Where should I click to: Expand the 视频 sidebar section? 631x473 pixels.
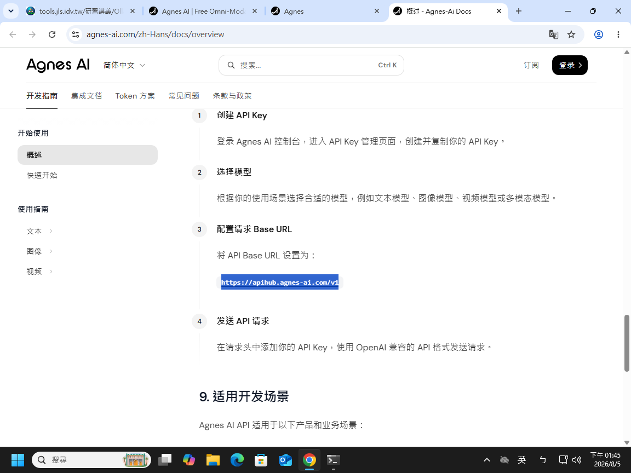39,272
